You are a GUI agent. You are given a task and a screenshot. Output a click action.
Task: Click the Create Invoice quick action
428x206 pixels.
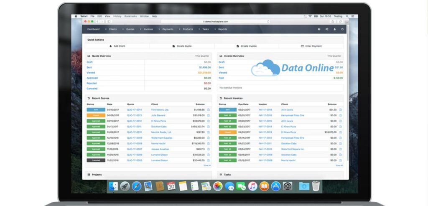[247, 46]
